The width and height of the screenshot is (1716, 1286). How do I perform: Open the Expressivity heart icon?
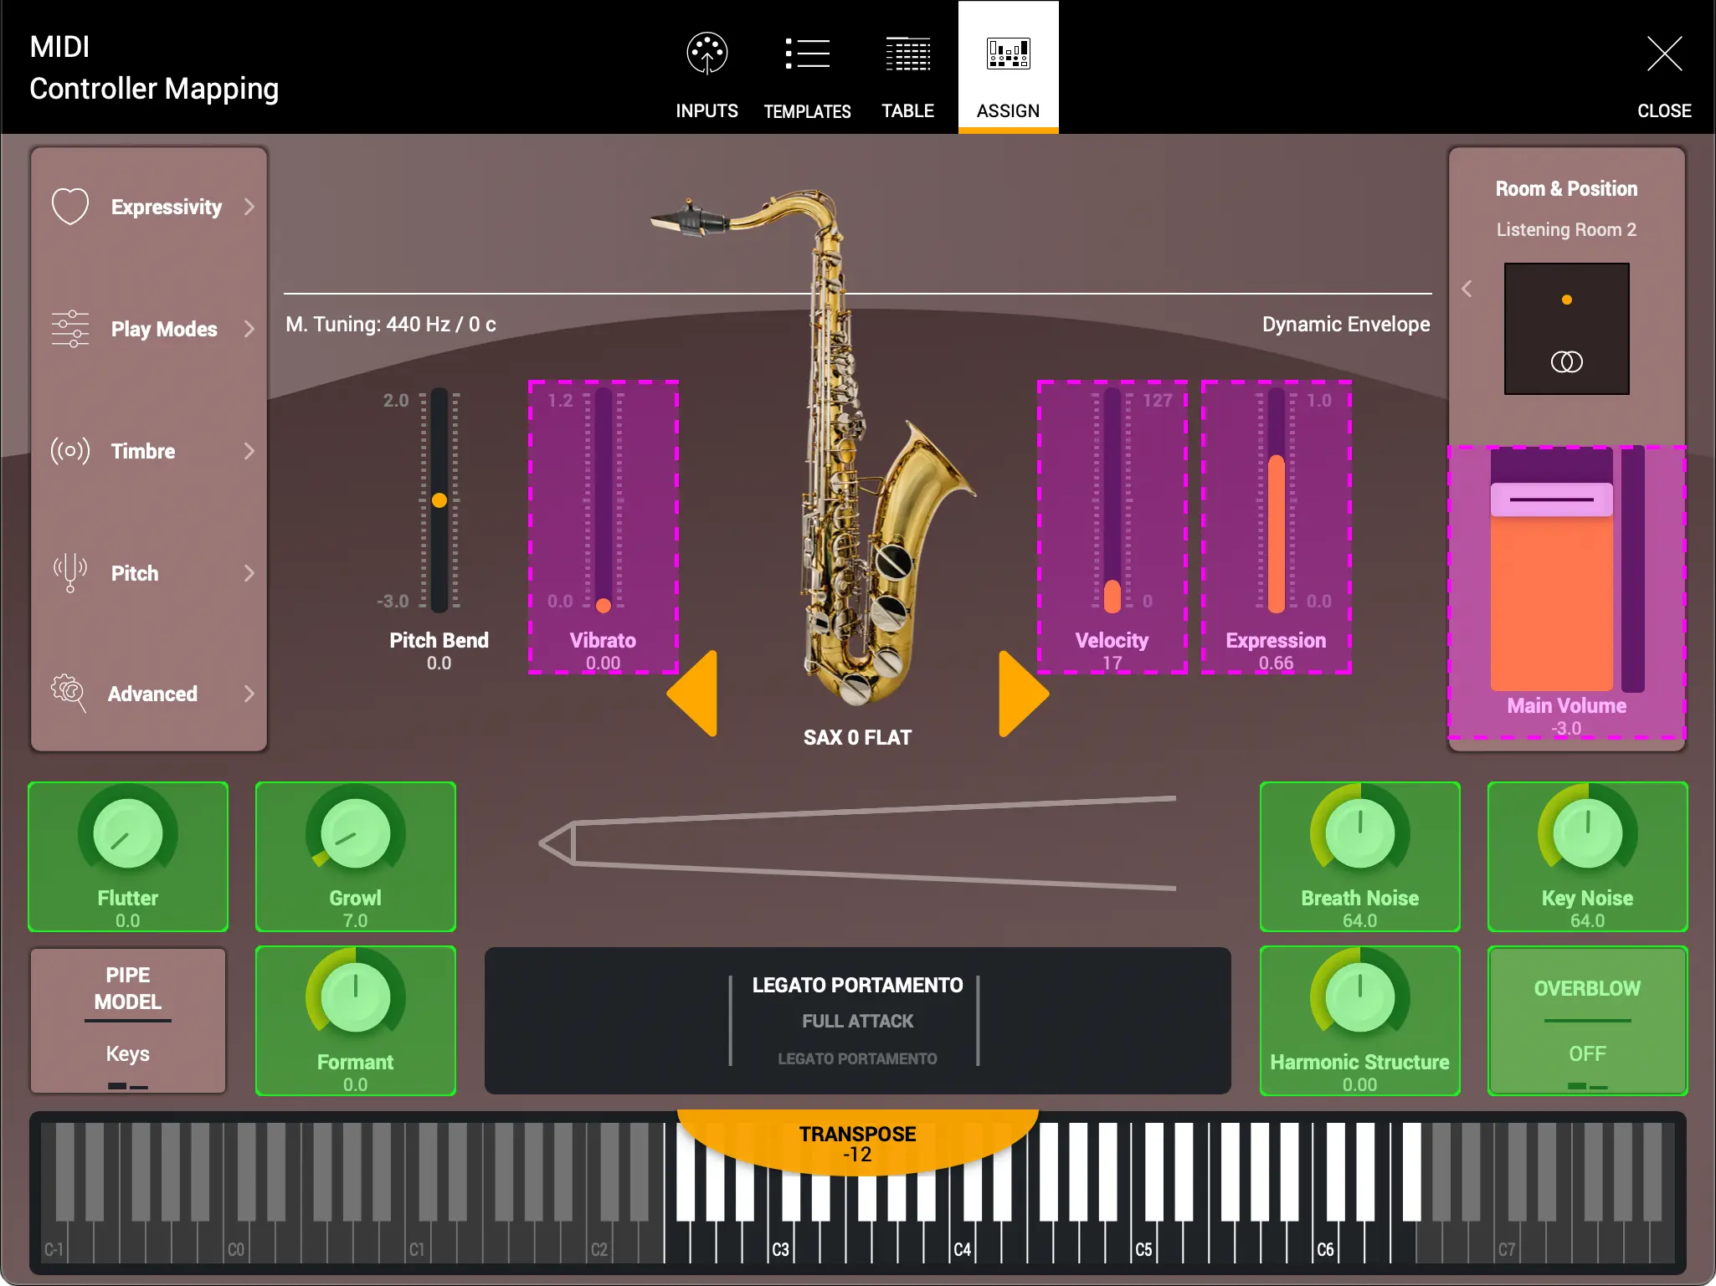[x=70, y=206]
